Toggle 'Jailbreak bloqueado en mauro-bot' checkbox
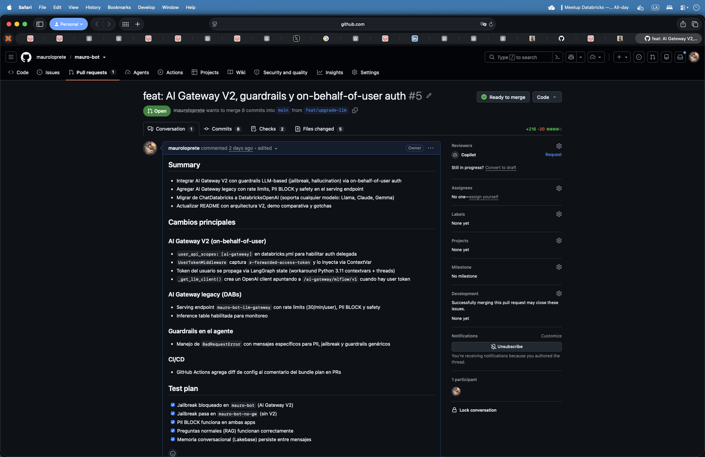The height and width of the screenshot is (457, 705). click(x=173, y=405)
